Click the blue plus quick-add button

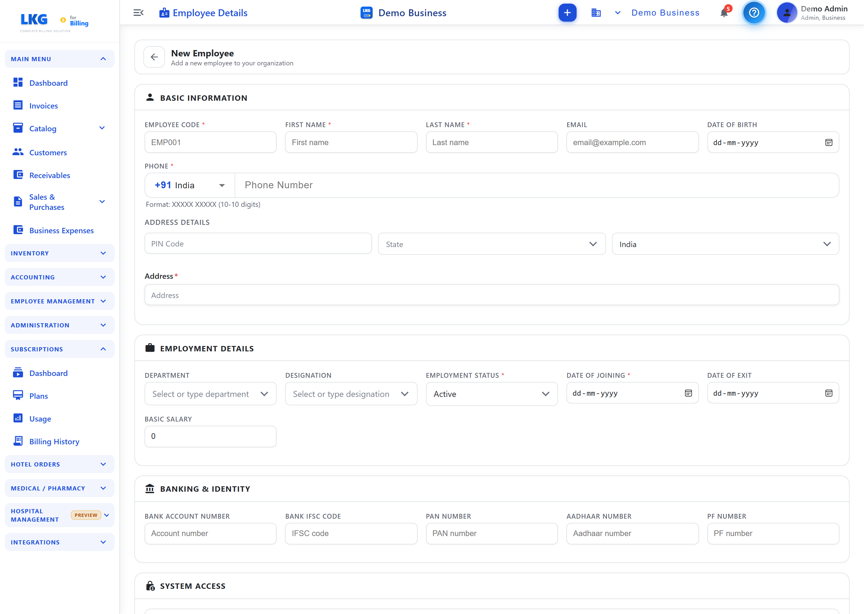point(567,13)
